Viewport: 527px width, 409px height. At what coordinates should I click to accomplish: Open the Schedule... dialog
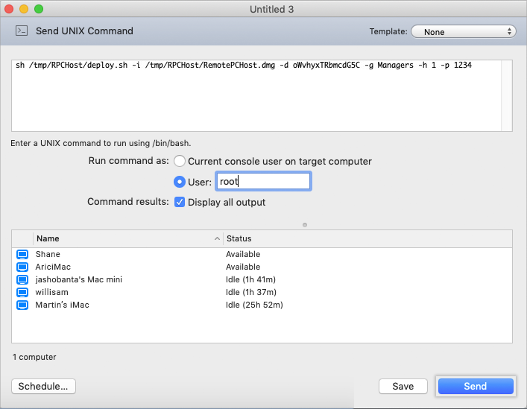(43, 386)
